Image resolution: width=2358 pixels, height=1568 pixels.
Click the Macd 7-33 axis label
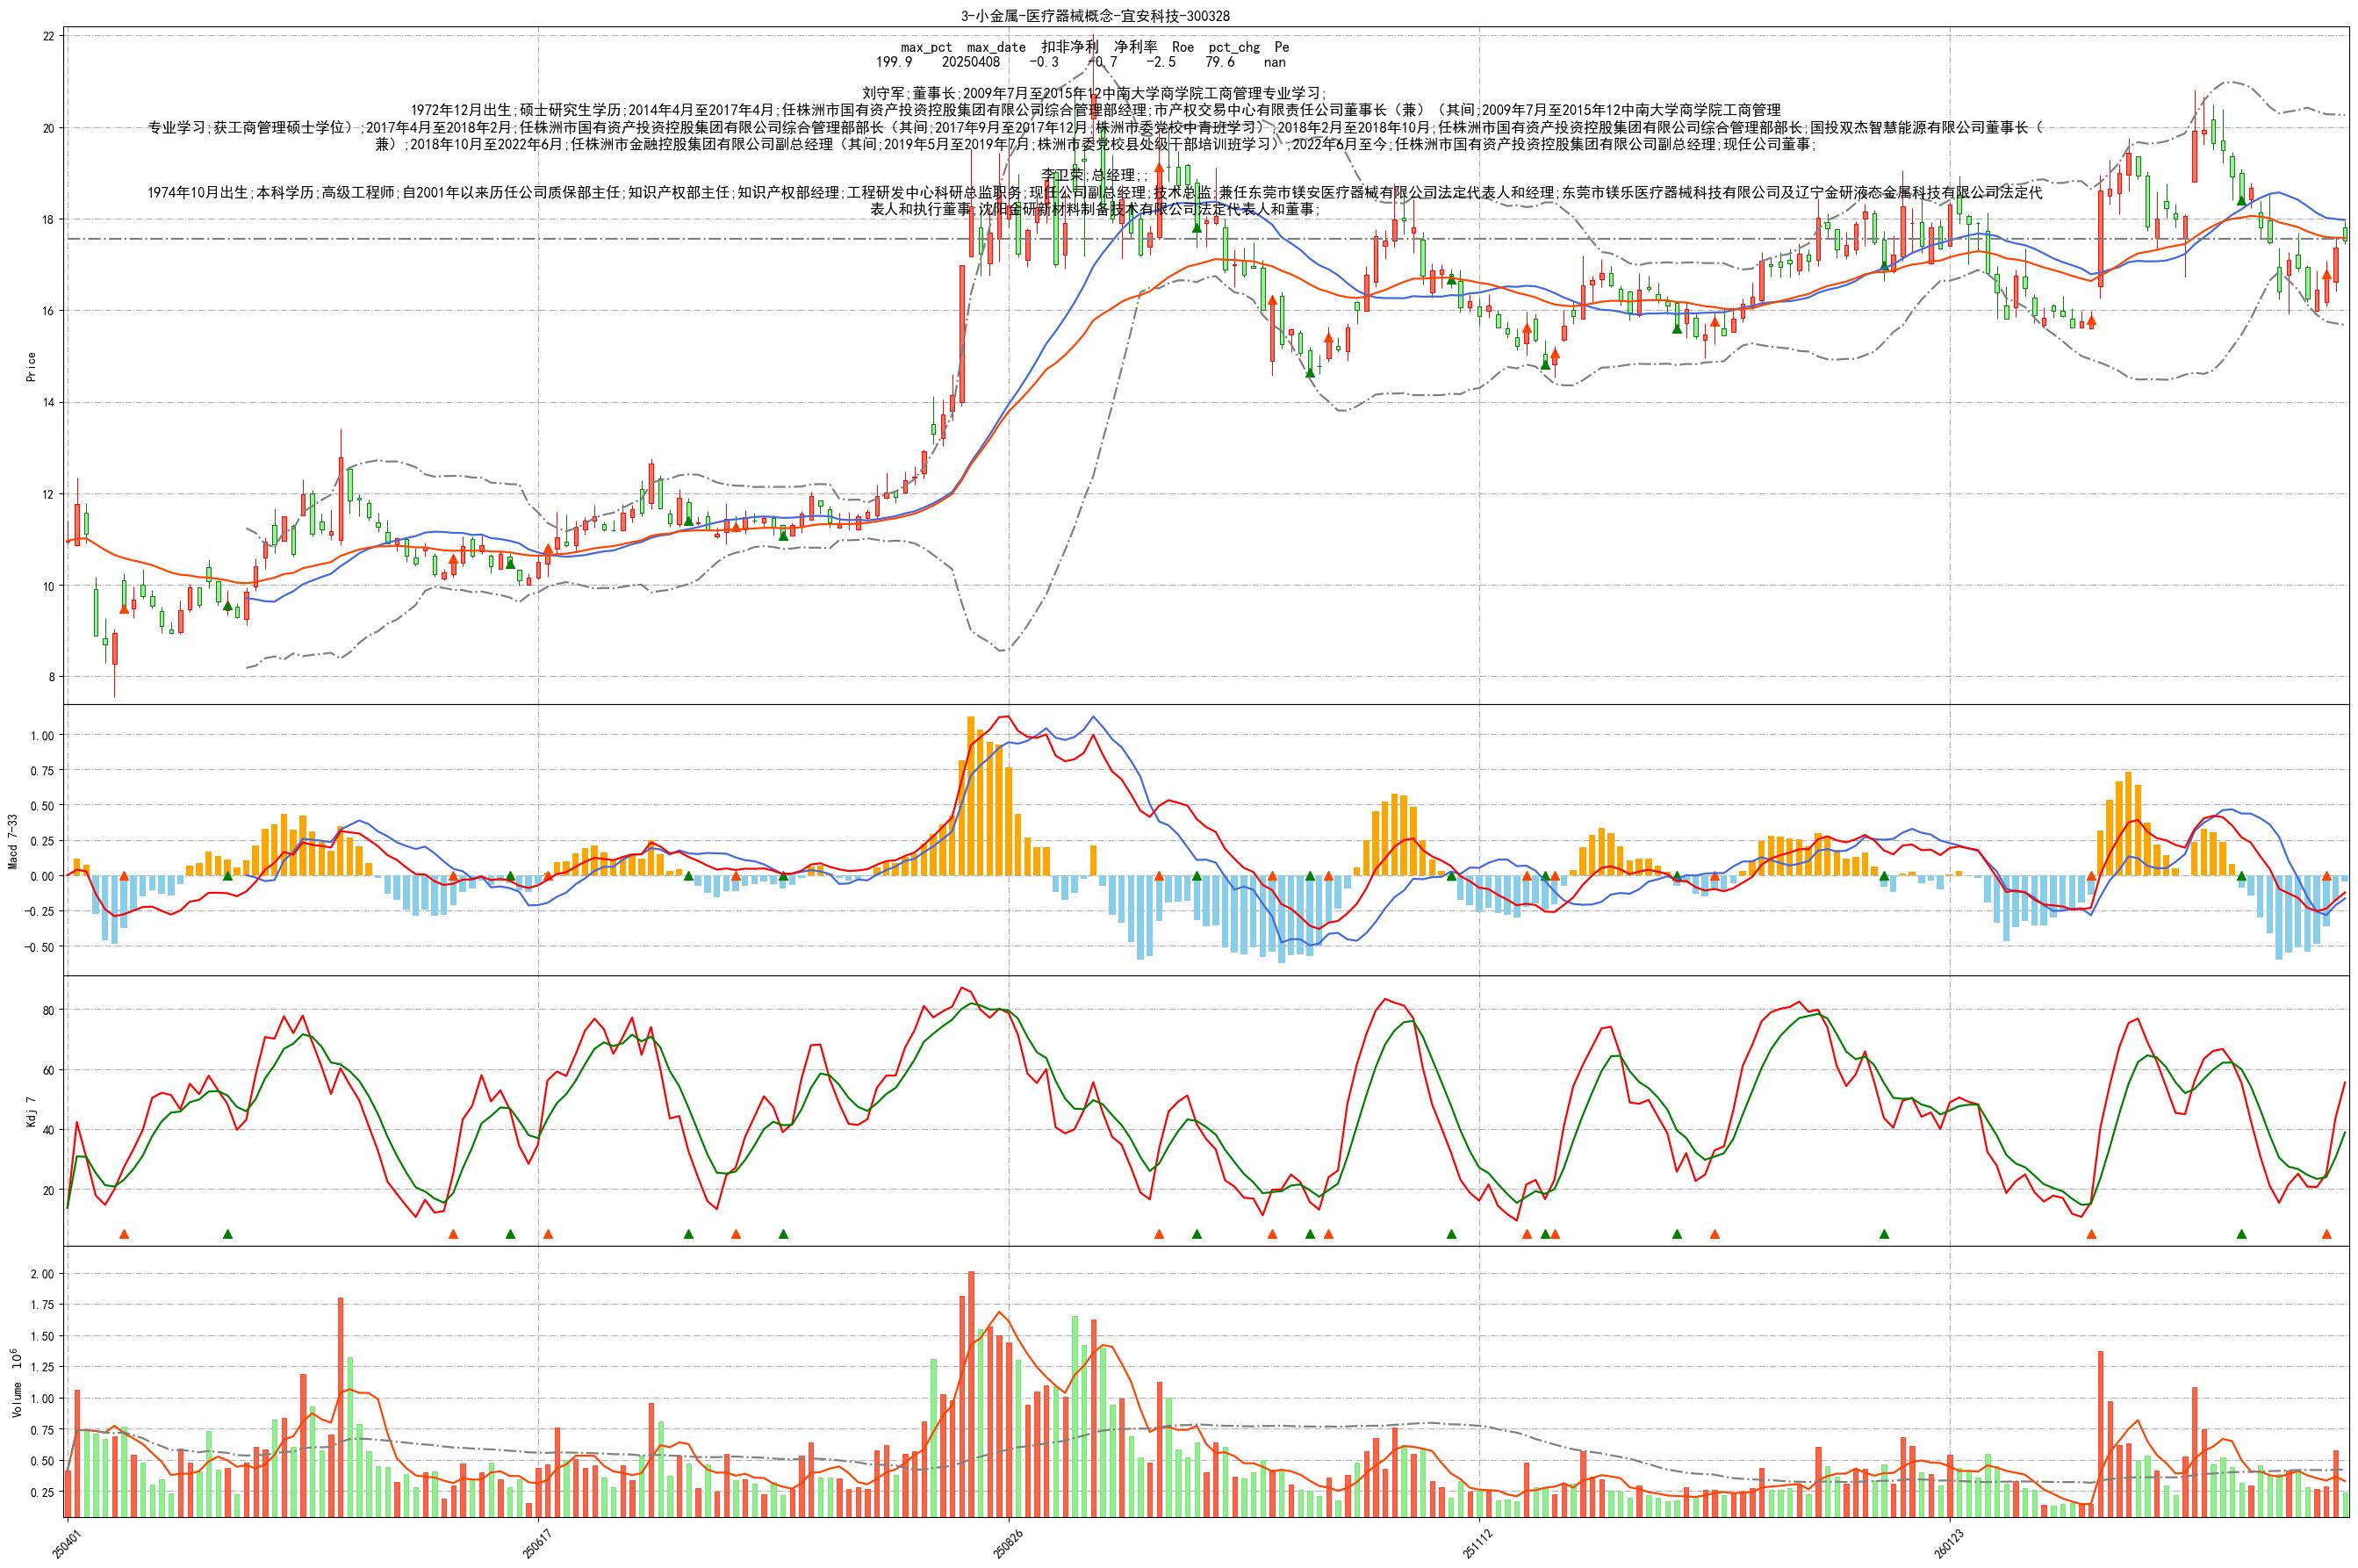point(14,840)
